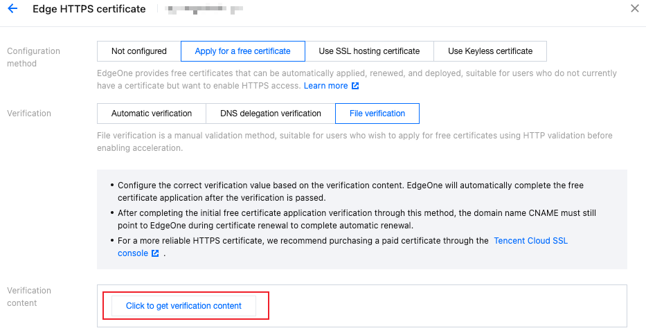The image size is (646, 335).
Task: Click the gray notice box with bullet points
Action: tap(361, 219)
